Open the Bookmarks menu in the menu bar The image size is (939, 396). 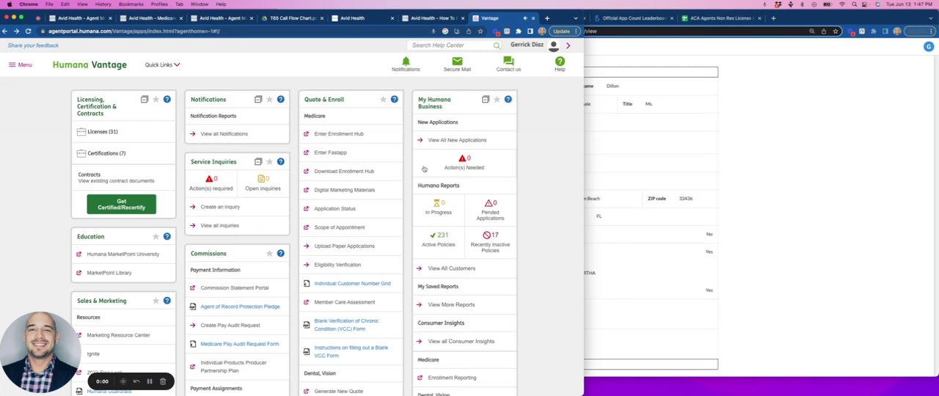(131, 4)
